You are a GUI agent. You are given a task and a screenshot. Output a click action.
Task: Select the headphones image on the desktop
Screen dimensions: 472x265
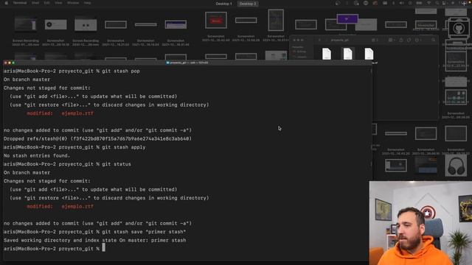click(x=456, y=166)
